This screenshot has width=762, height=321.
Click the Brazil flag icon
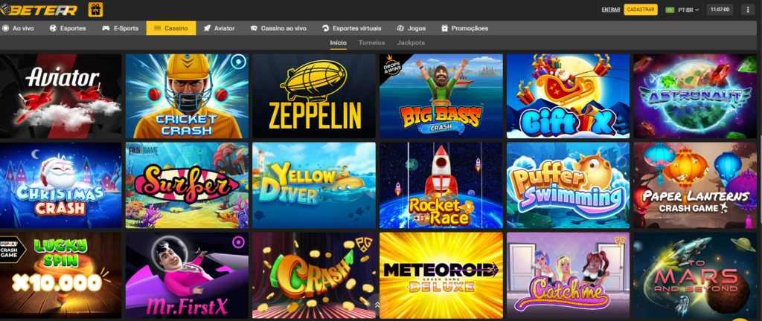[x=670, y=10]
